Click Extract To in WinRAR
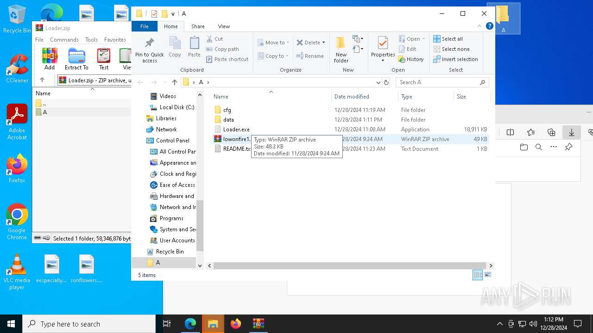 click(76, 59)
